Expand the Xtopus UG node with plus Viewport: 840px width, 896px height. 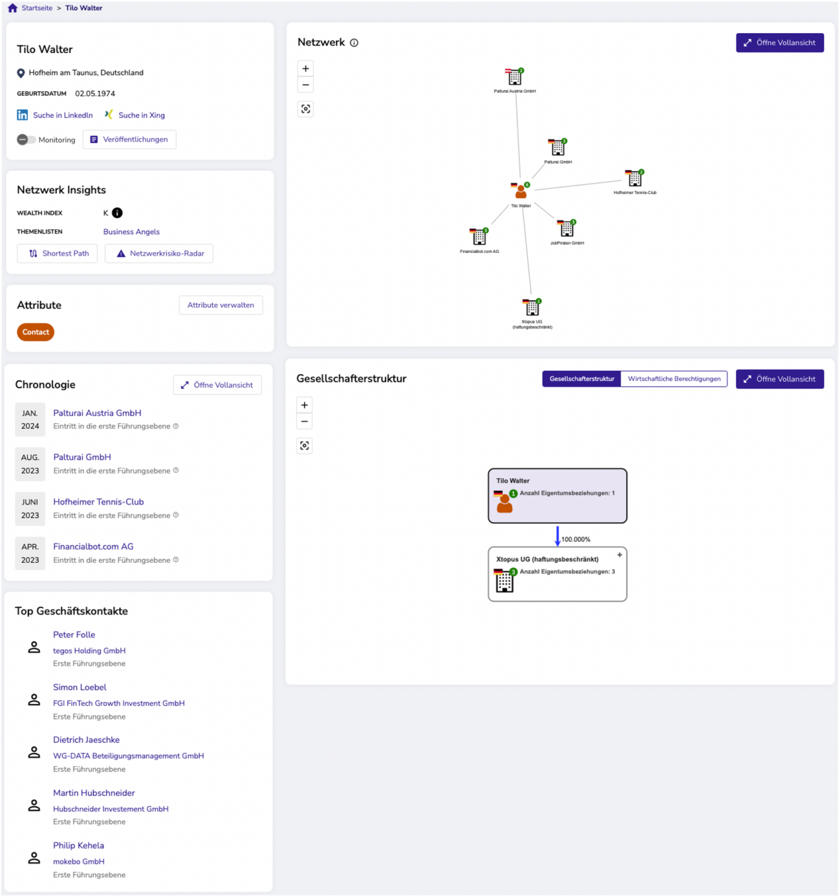(619, 555)
